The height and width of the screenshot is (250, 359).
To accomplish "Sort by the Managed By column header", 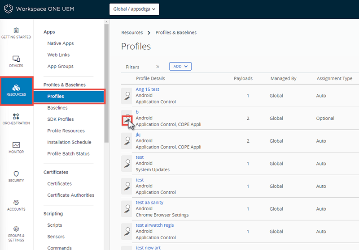I will (x=284, y=78).
